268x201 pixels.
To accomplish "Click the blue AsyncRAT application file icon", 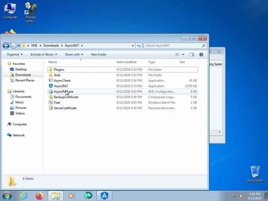I will (51, 86).
